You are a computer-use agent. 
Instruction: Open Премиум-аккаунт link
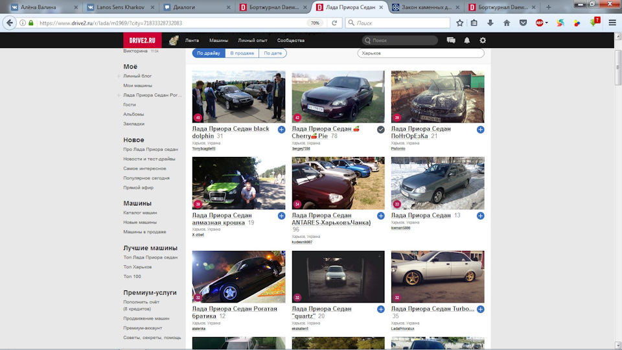coord(143,328)
